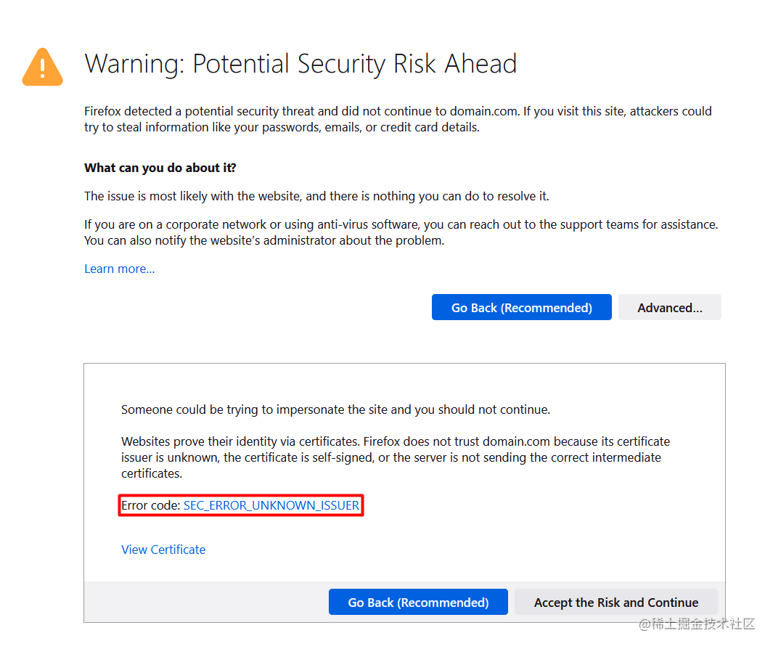
Task: Click Accept the Risk and Continue
Action: (x=615, y=602)
